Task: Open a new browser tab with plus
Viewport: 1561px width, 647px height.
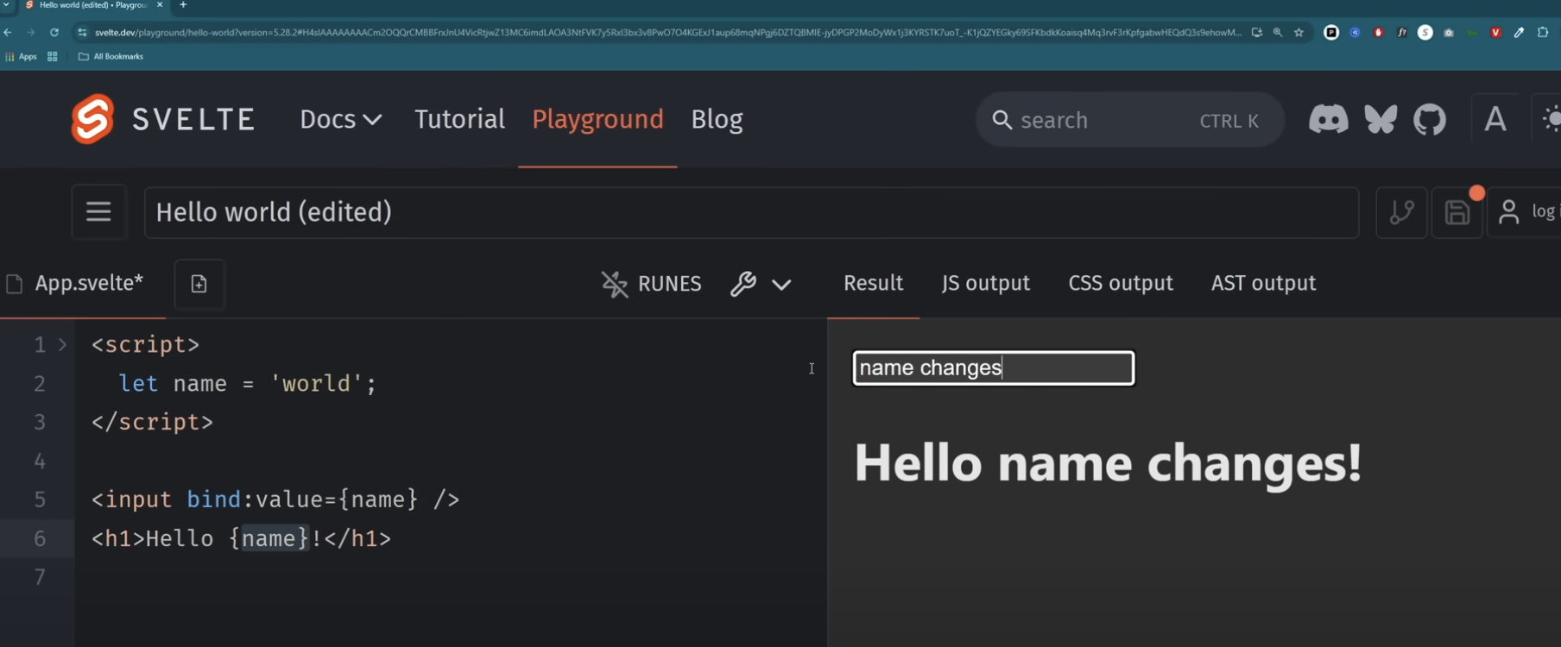Action: pos(183,5)
